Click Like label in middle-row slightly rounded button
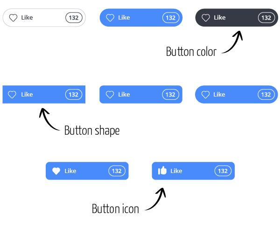 click(x=124, y=94)
